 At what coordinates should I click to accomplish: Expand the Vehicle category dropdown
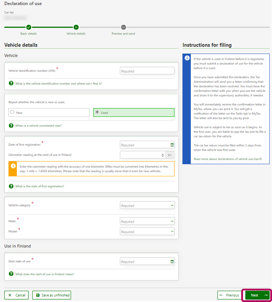pyautogui.click(x=147, y=206)
